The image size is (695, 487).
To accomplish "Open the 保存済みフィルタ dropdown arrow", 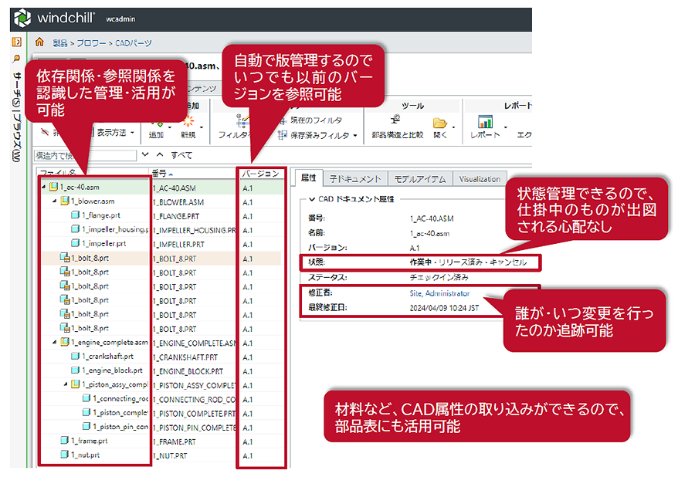I will coord(355,136).
